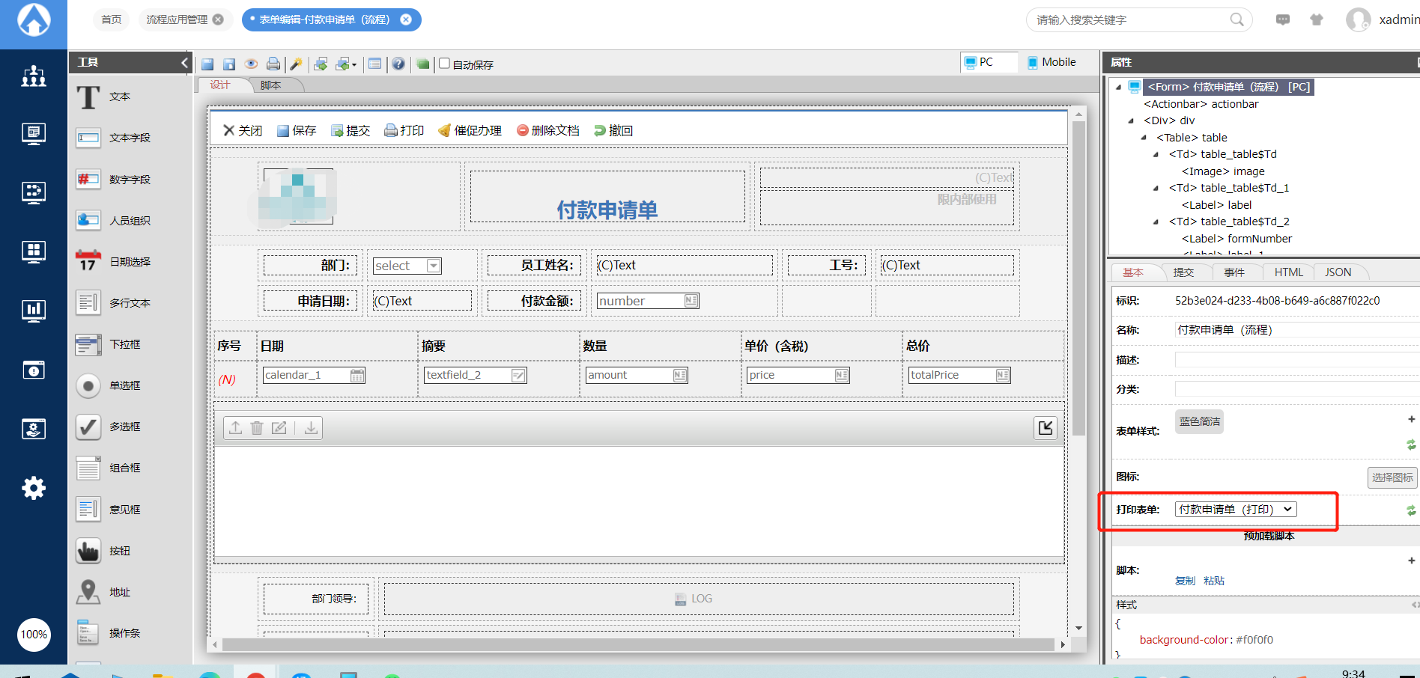Viewport: 1420px width, 678px height.
Task: Click the printer icon in designer toolbar
Action: coord(273,64)
